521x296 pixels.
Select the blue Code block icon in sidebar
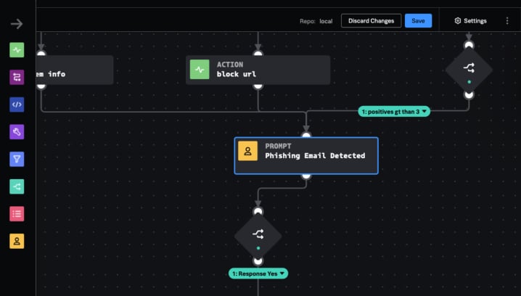point(17,104)
